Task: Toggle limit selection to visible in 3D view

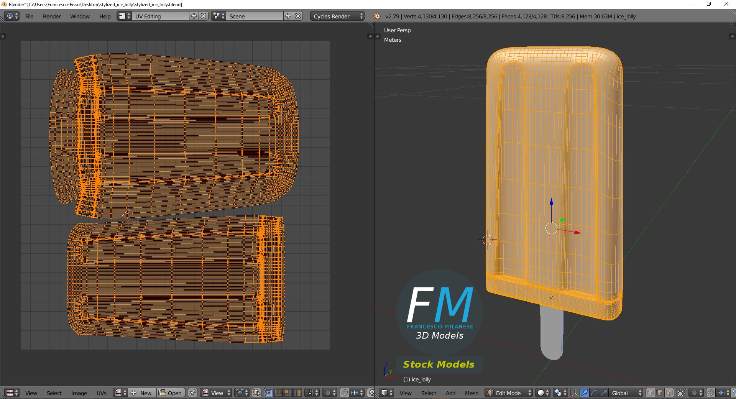Action: tap(681, 393)
